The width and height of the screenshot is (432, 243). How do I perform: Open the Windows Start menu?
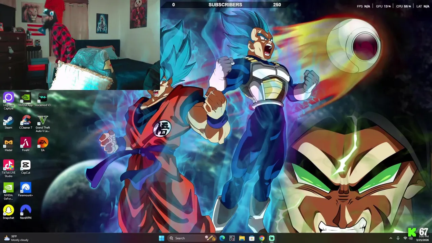[x=161, y=238]
